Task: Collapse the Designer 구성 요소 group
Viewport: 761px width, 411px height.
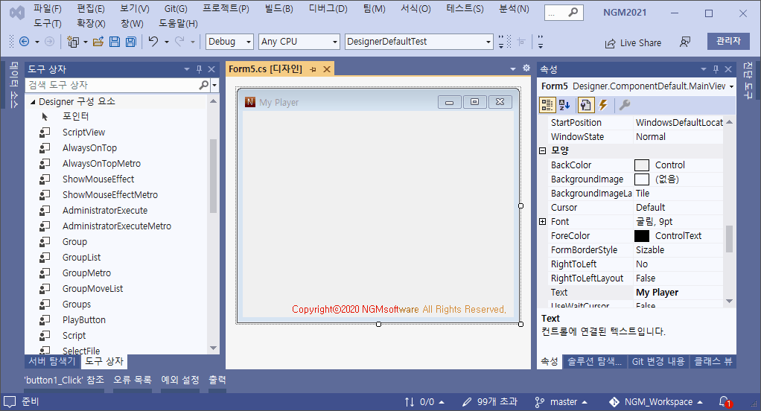Action: pyautogui.click(x=33, y=102)
